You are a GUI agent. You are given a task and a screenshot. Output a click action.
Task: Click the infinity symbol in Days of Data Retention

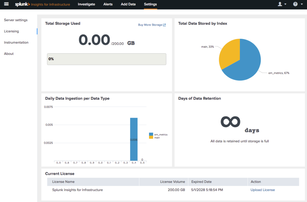point(230,121)
